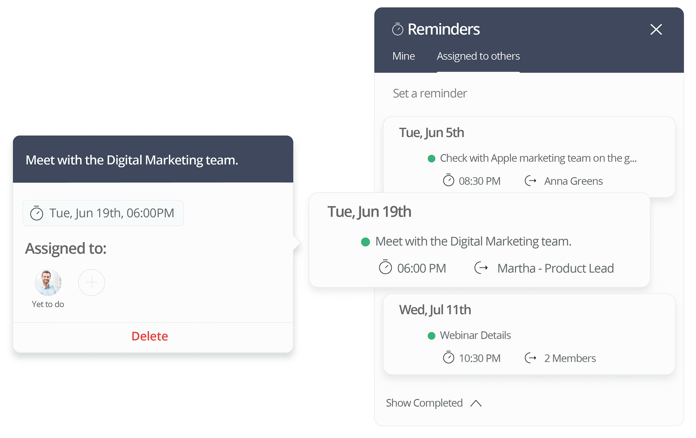Click the clock icon next to 06:00 PM
Screen dimensions: 696x438
(x=385, y=267)
